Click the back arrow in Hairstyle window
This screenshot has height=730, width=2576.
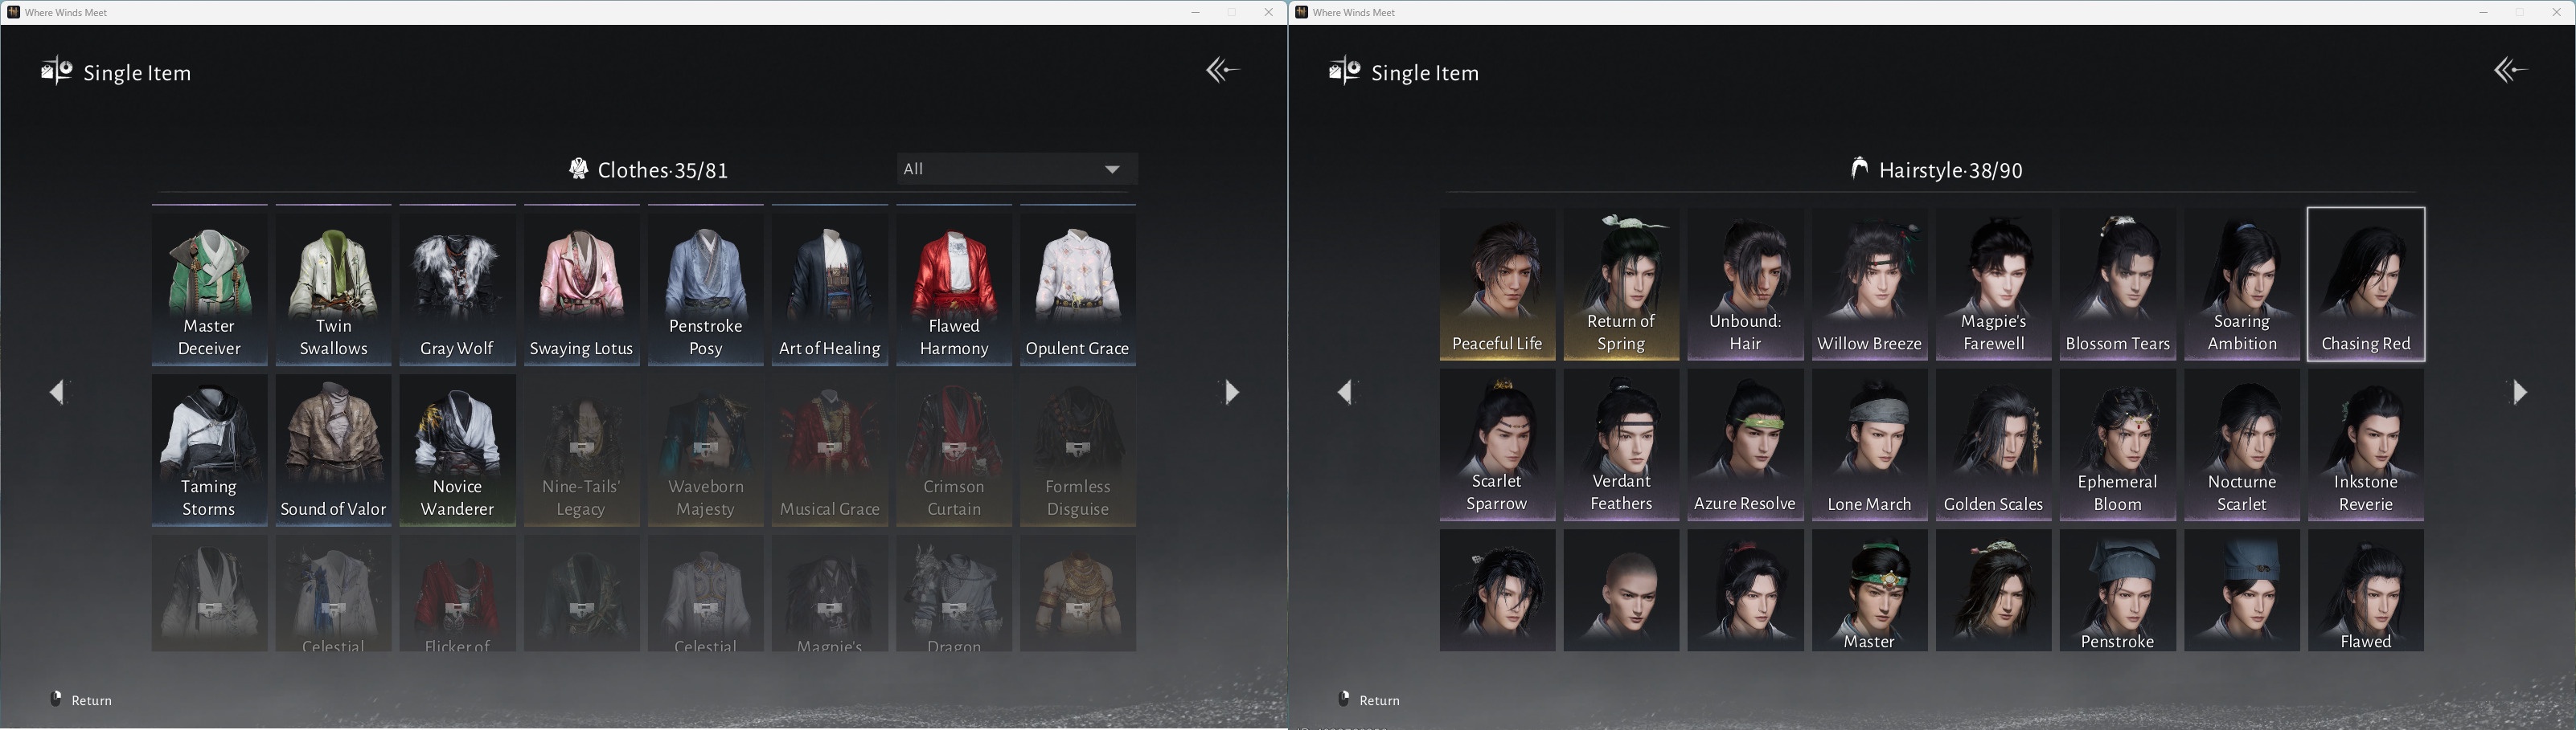point(2510,70)
